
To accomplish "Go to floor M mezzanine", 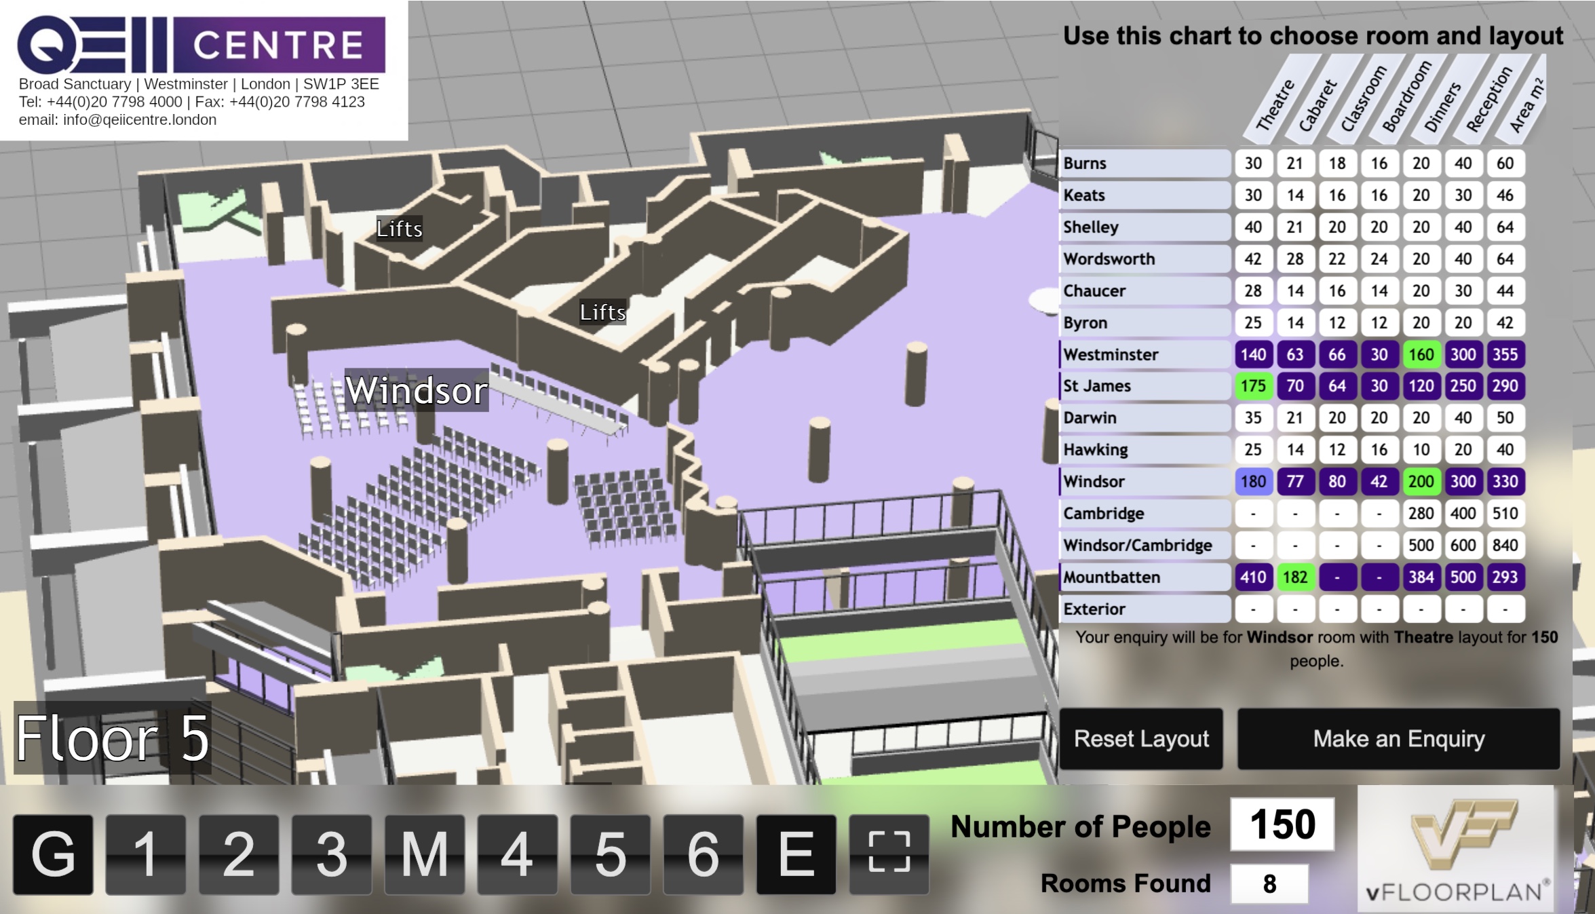I will point(425,853).
